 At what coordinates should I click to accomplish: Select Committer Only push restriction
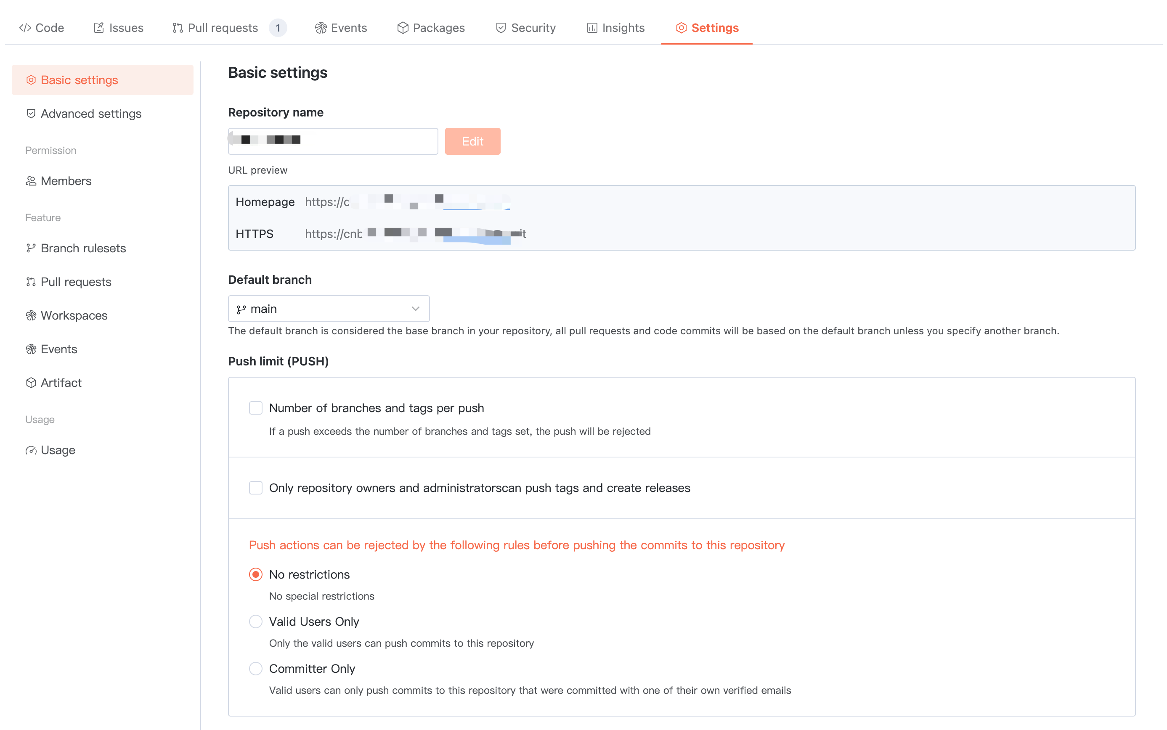[255, 669]
